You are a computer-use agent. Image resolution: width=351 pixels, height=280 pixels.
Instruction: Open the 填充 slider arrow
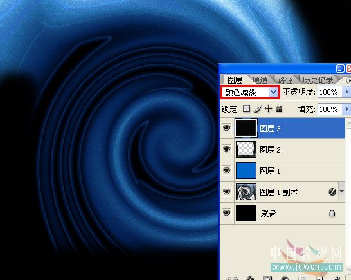pyautogui.click(x=346, y=109)
